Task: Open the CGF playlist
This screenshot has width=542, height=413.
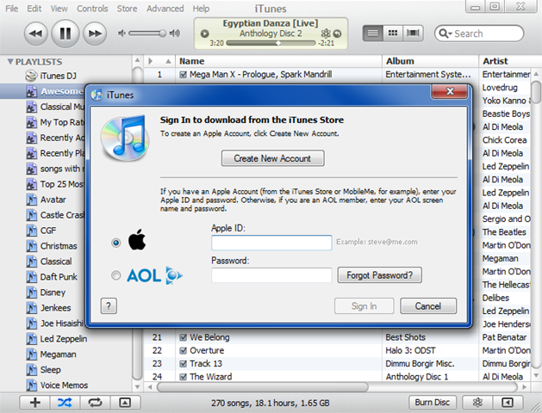Action: click(x=48, y=231)
